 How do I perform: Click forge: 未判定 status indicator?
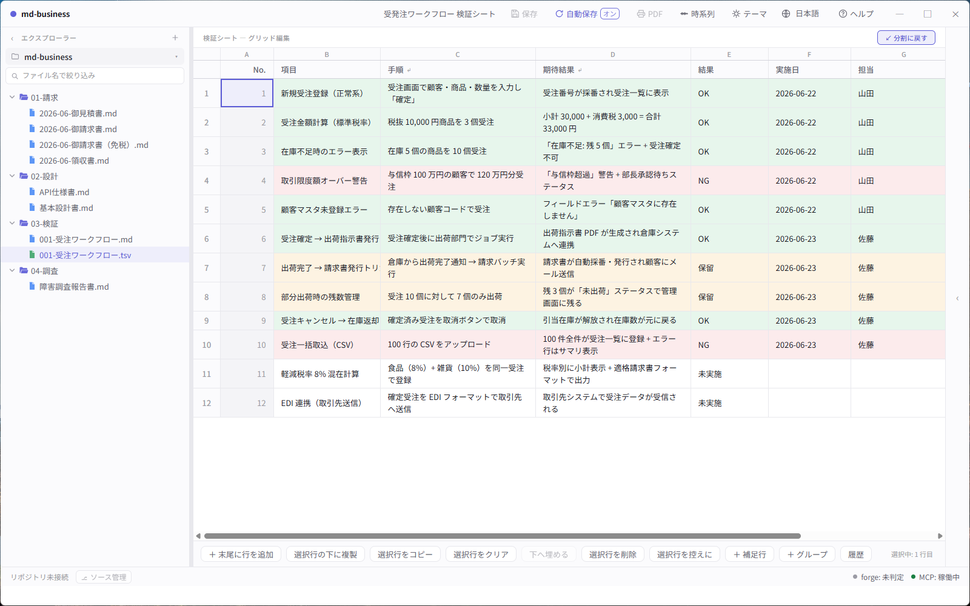coord(878,578)
